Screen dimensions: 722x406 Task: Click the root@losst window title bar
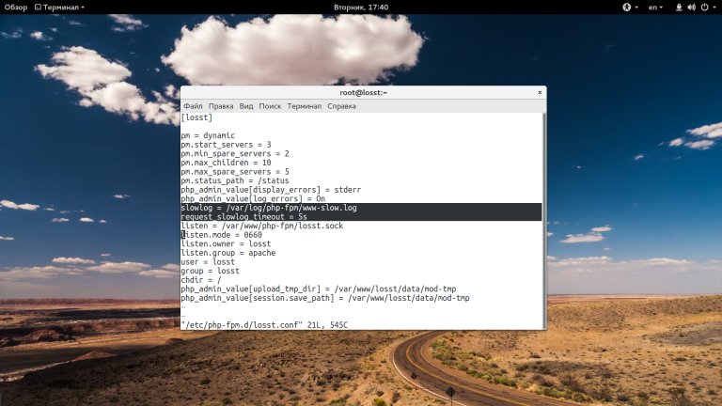click(363, 92)
